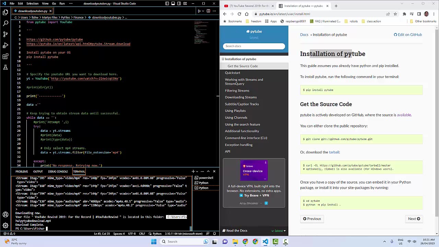Open the Downloading Streams docs page

[x=241, y=97]
